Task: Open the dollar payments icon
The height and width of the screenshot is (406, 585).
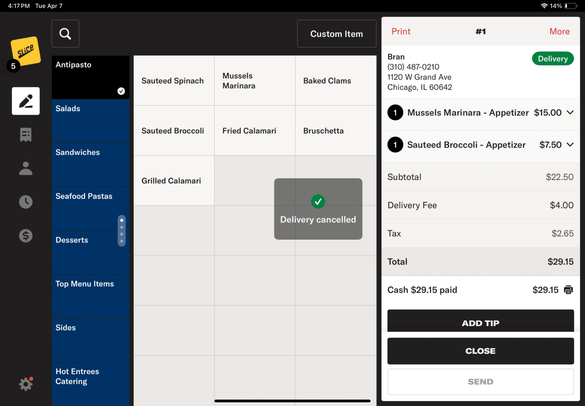Action: point(26,236)
